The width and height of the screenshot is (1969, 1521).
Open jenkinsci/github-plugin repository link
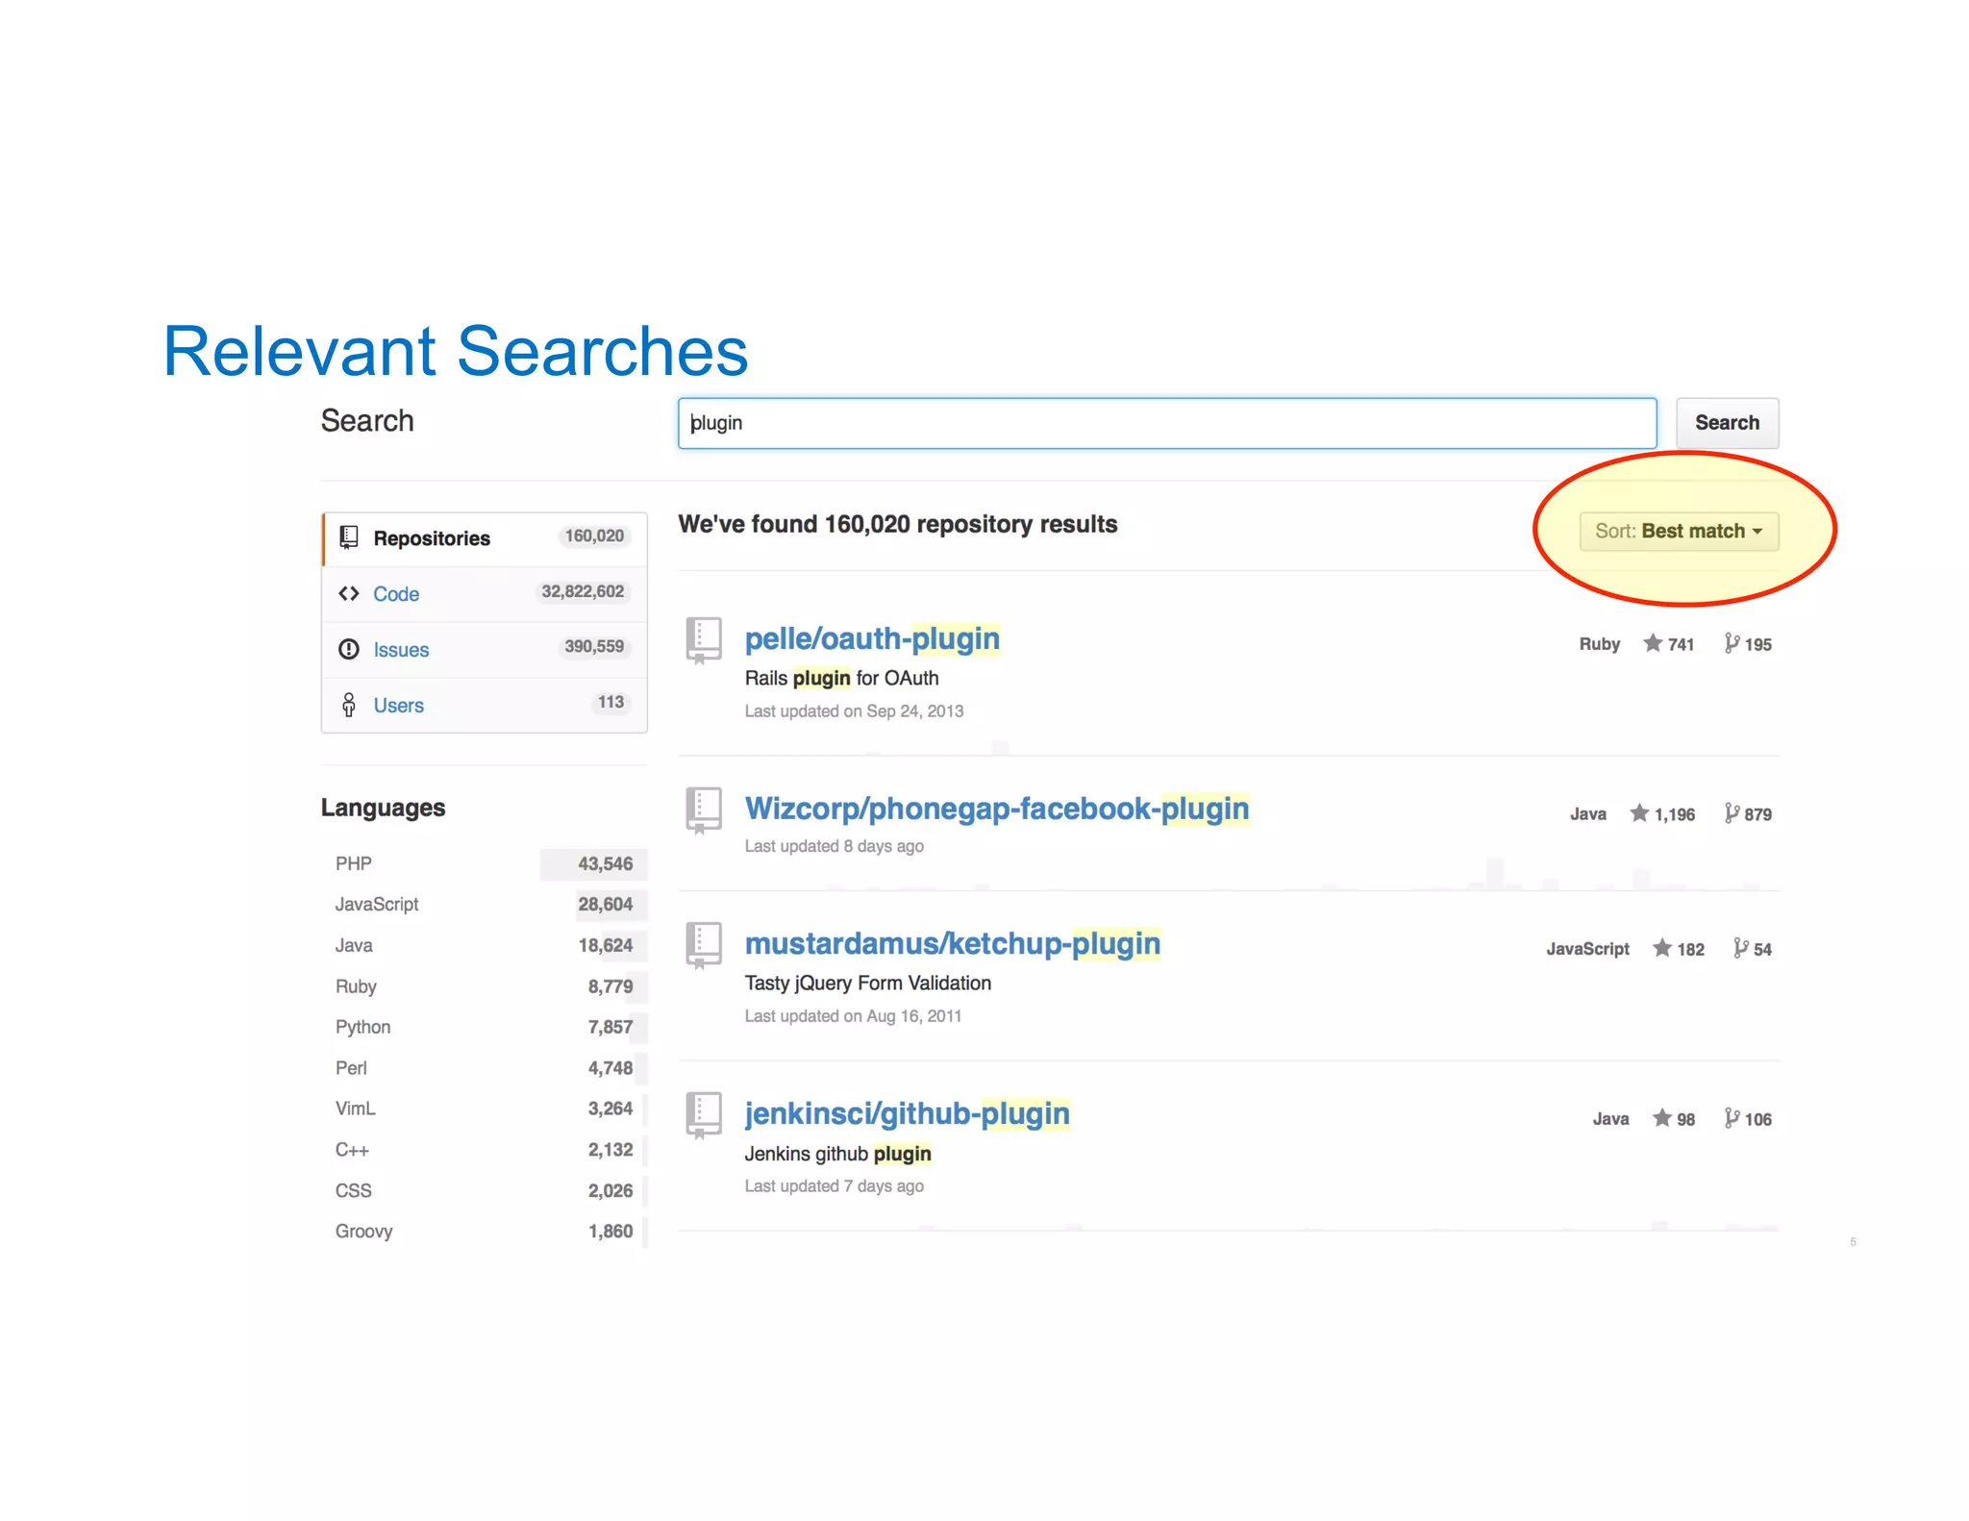(907, 1114)
